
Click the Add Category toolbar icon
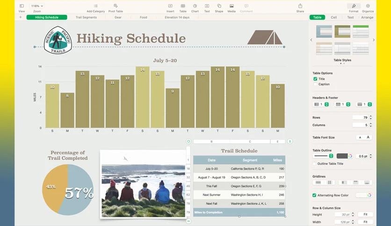tap(96, 6)
